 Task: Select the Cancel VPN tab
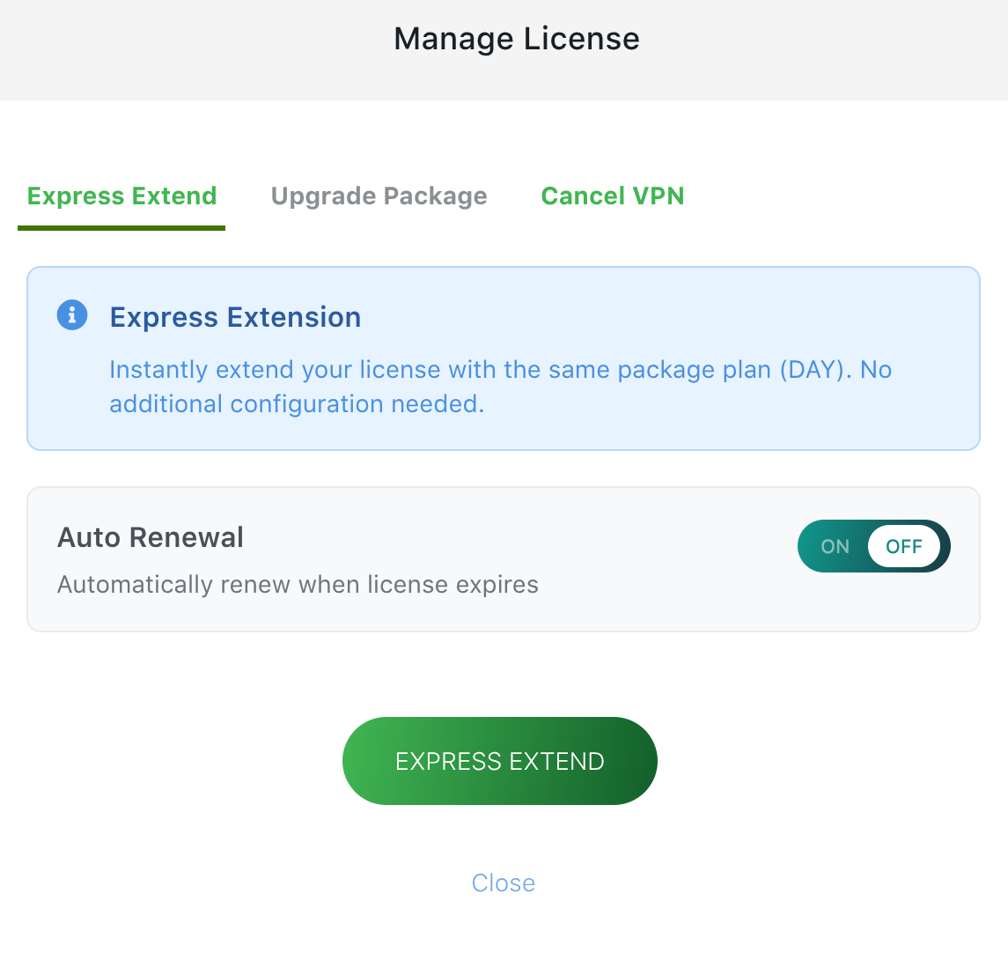tap(613, 196)
